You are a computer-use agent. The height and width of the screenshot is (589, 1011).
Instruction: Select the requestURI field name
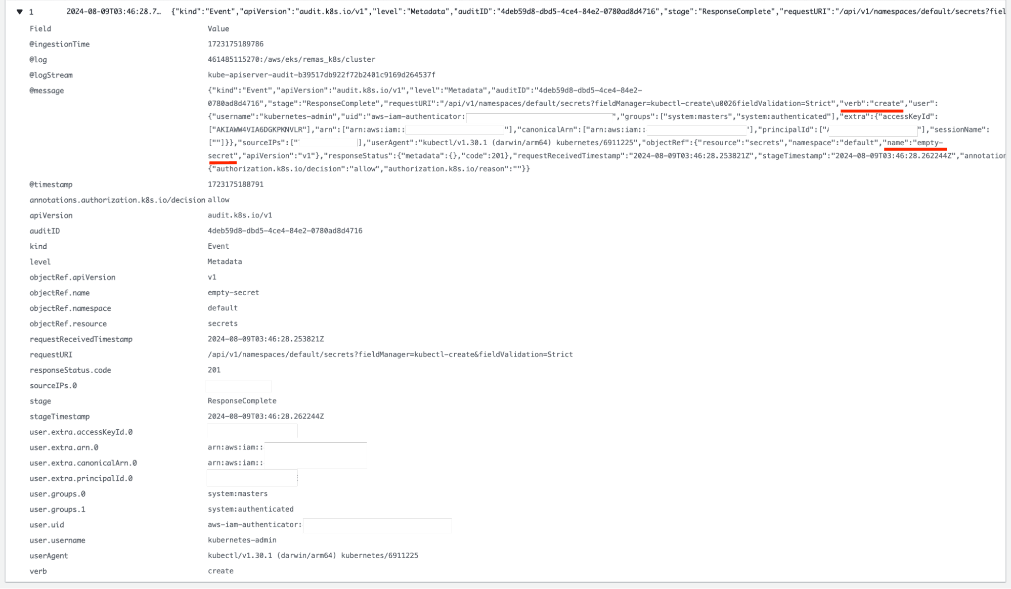click(51, 355)
